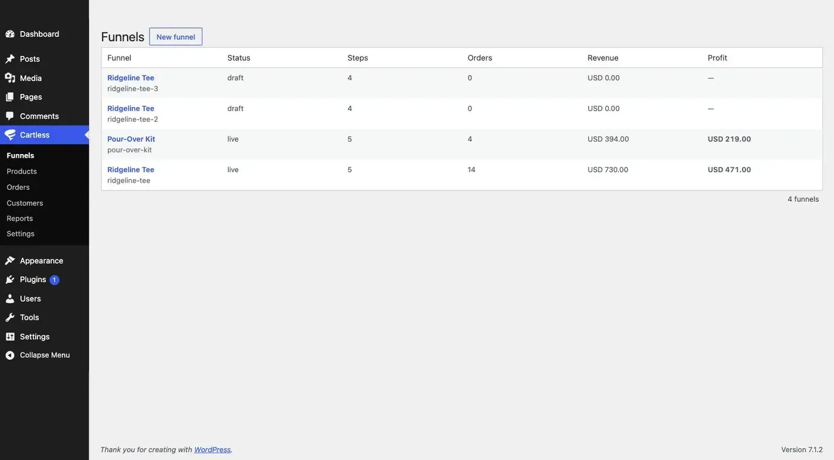Open Ridgeline Tee funnel with slug ridgeline-tee-2
This screenshot has height=460, width=834.
tap(130, 108)
